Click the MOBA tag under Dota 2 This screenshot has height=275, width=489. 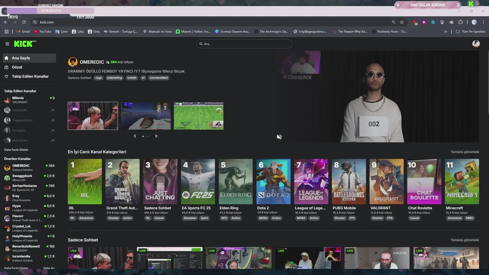tap(264, 218)
